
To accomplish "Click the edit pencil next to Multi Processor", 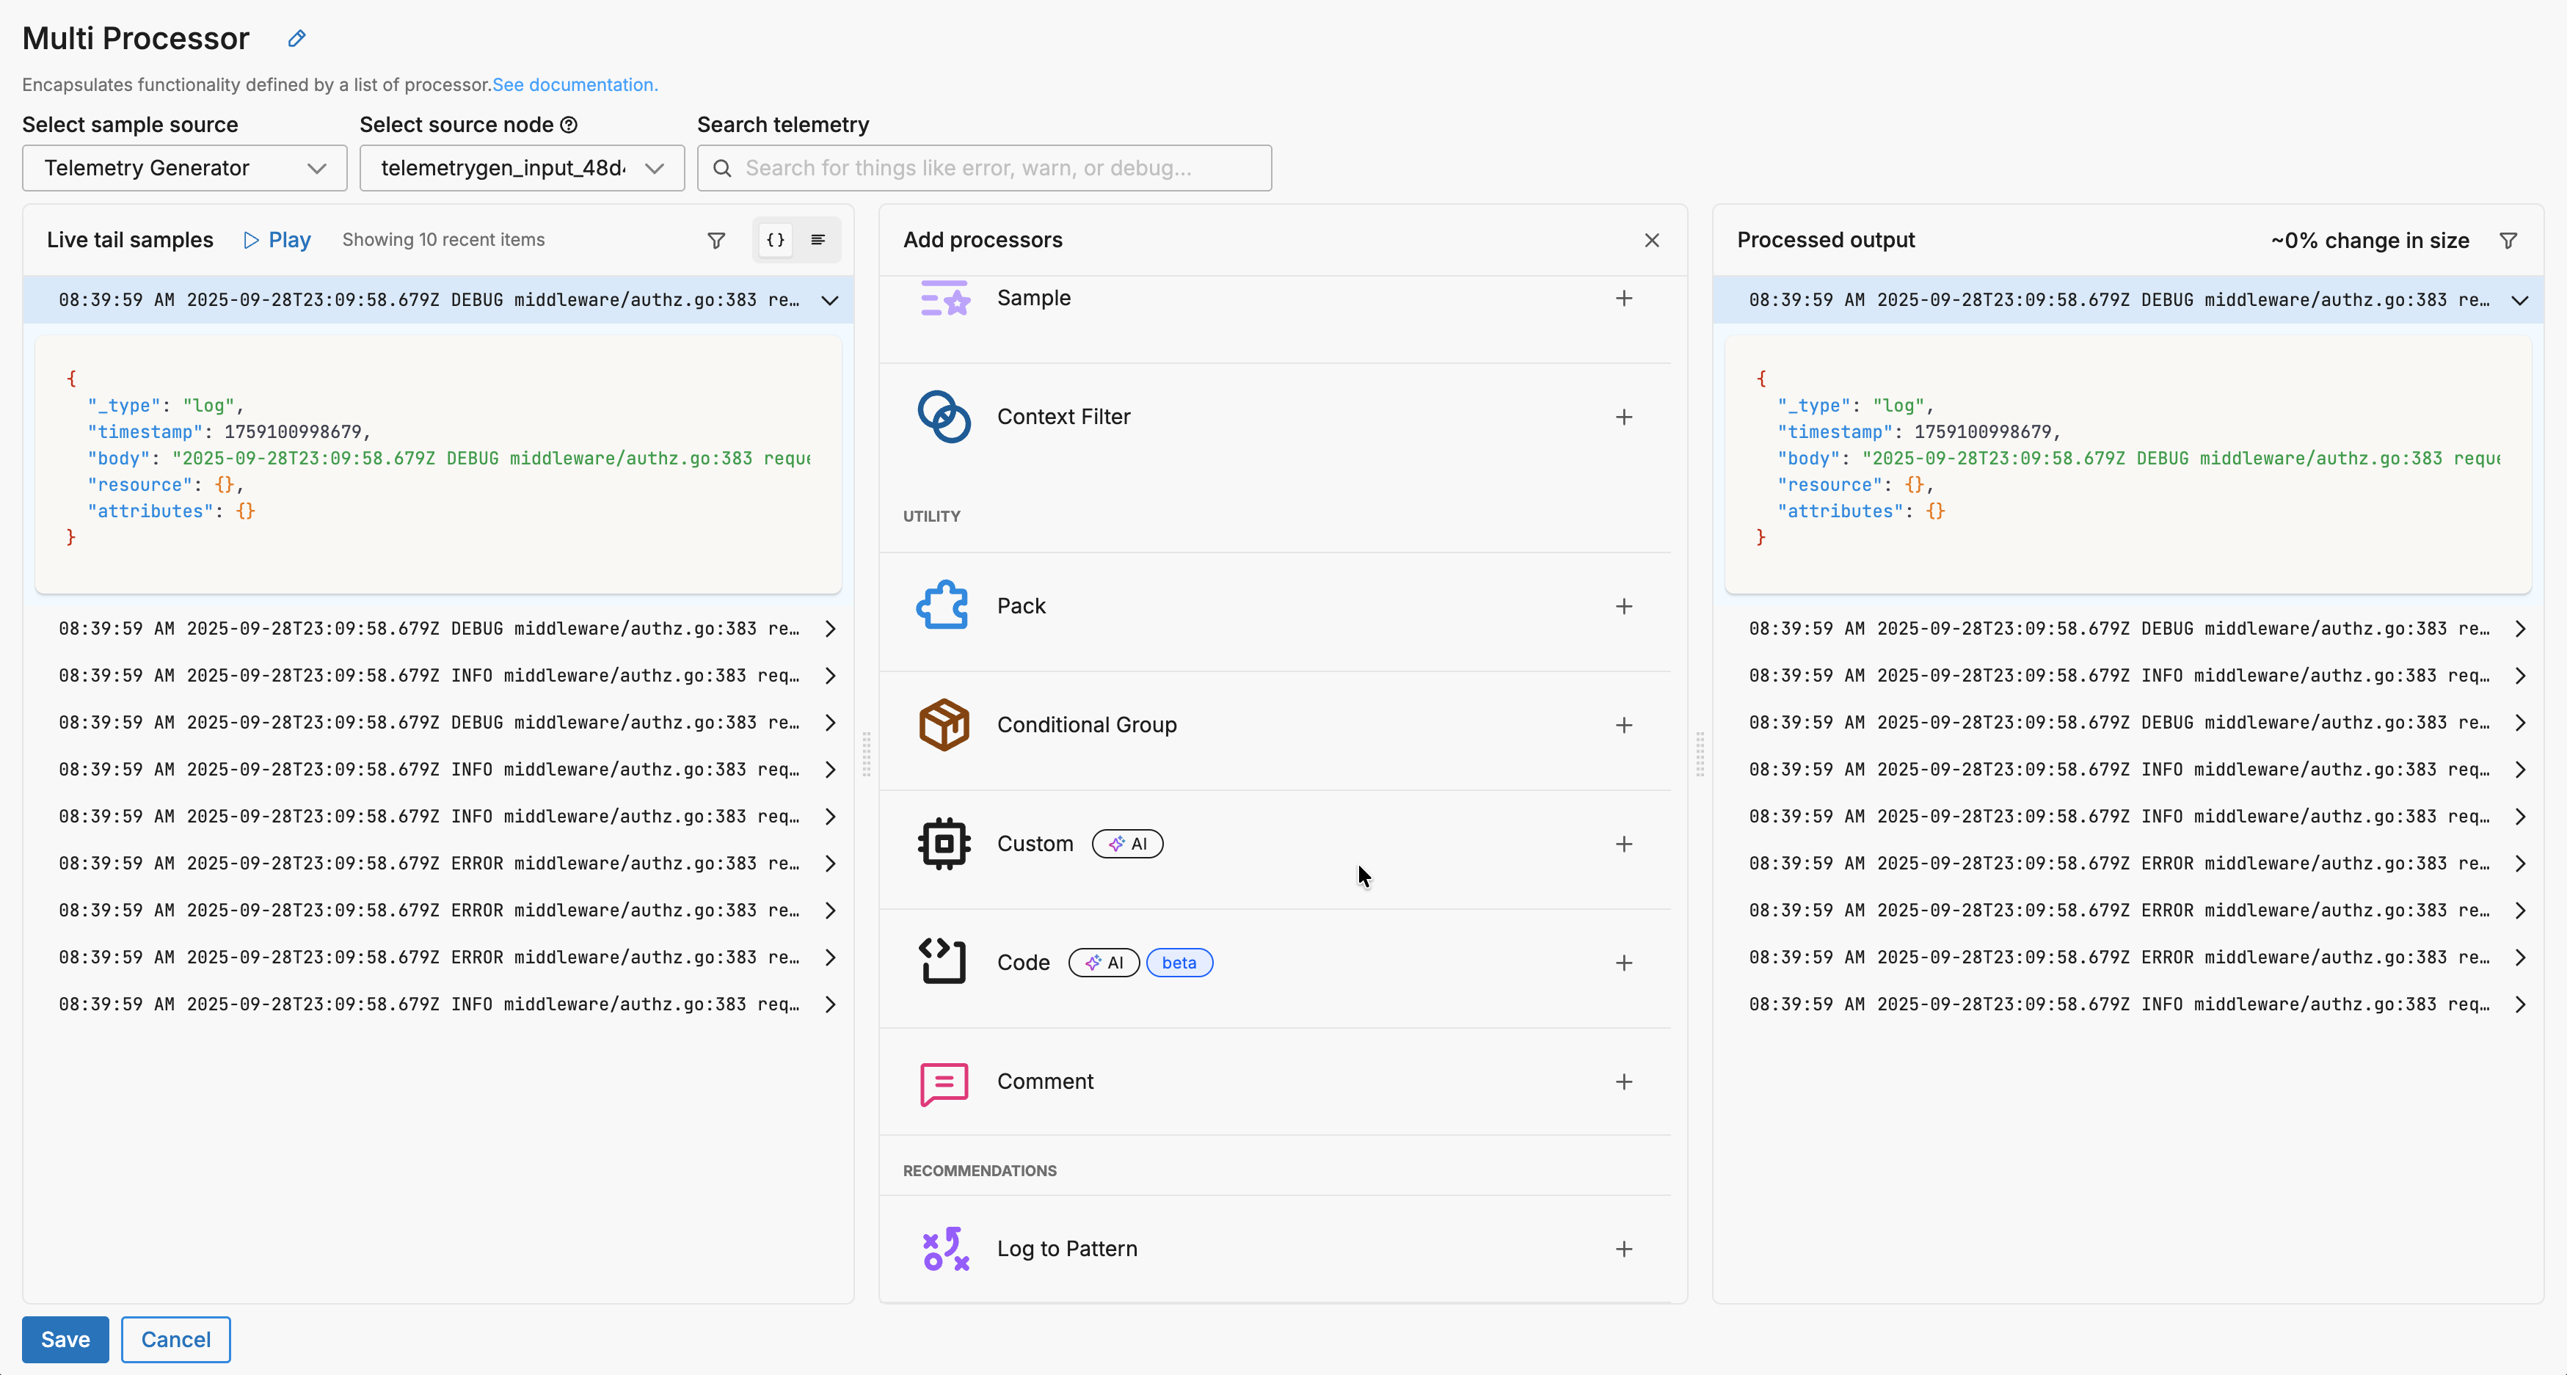I will pos(296,39).
